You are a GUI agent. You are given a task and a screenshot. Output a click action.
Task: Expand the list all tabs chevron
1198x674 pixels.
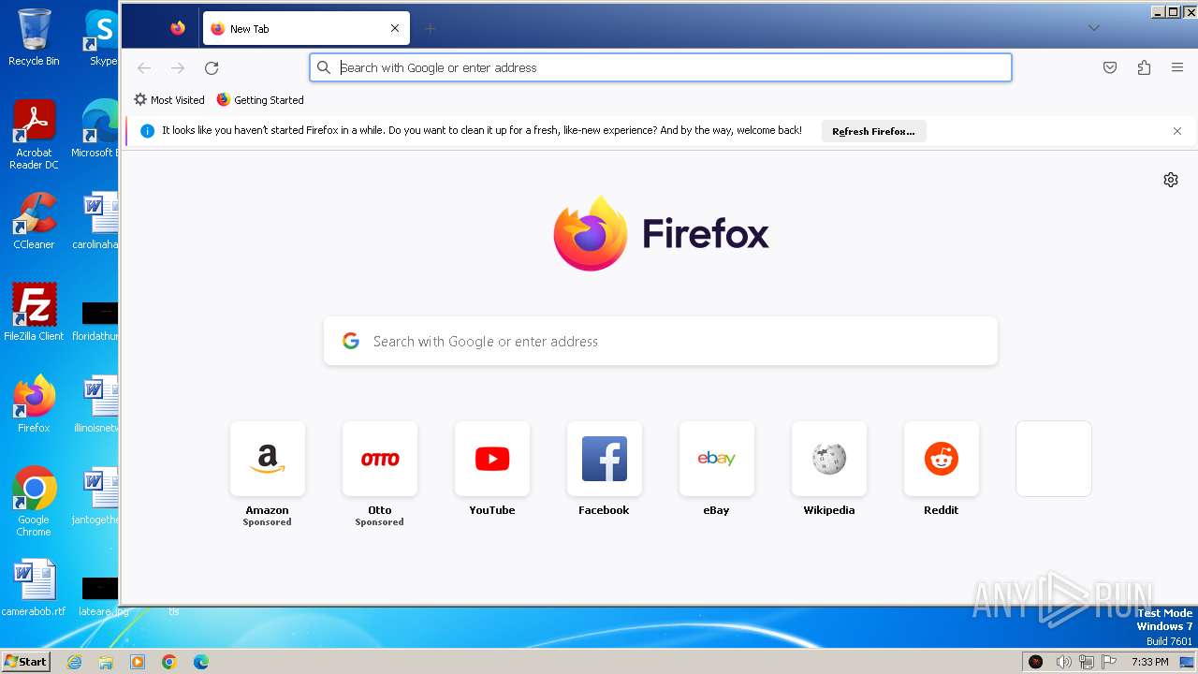[x=1093, y=28]
